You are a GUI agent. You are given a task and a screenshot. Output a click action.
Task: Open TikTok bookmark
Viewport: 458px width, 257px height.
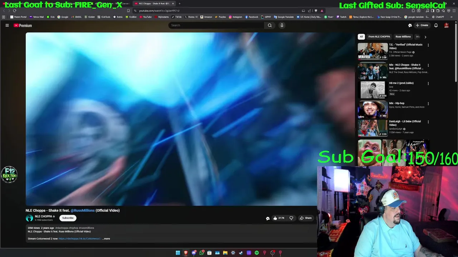pos(177,17)
